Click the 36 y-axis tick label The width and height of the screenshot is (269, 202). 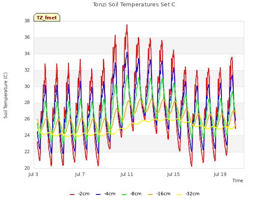tap(27, 37)
